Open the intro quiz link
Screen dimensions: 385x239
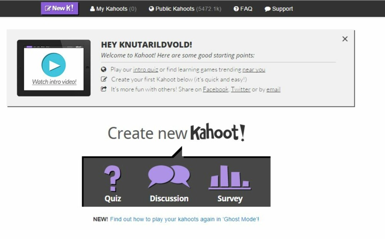(x=146, y=69)
